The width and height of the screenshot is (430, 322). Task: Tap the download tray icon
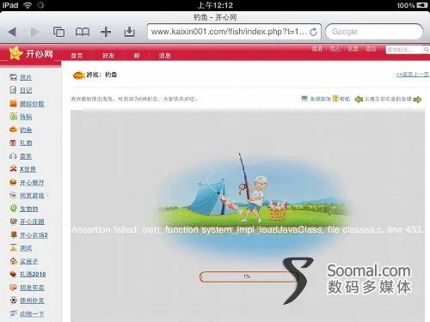[x=129, y=32]
